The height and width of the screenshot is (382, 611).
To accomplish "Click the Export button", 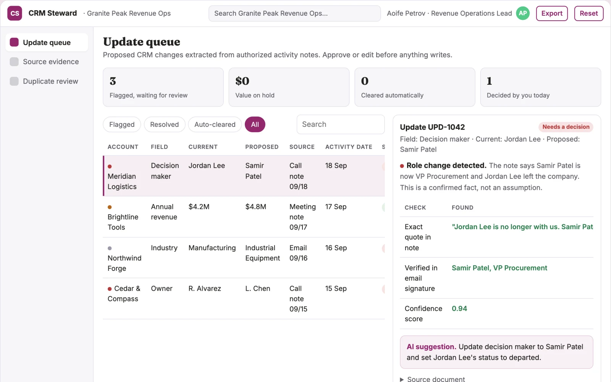I will [552, 13].
